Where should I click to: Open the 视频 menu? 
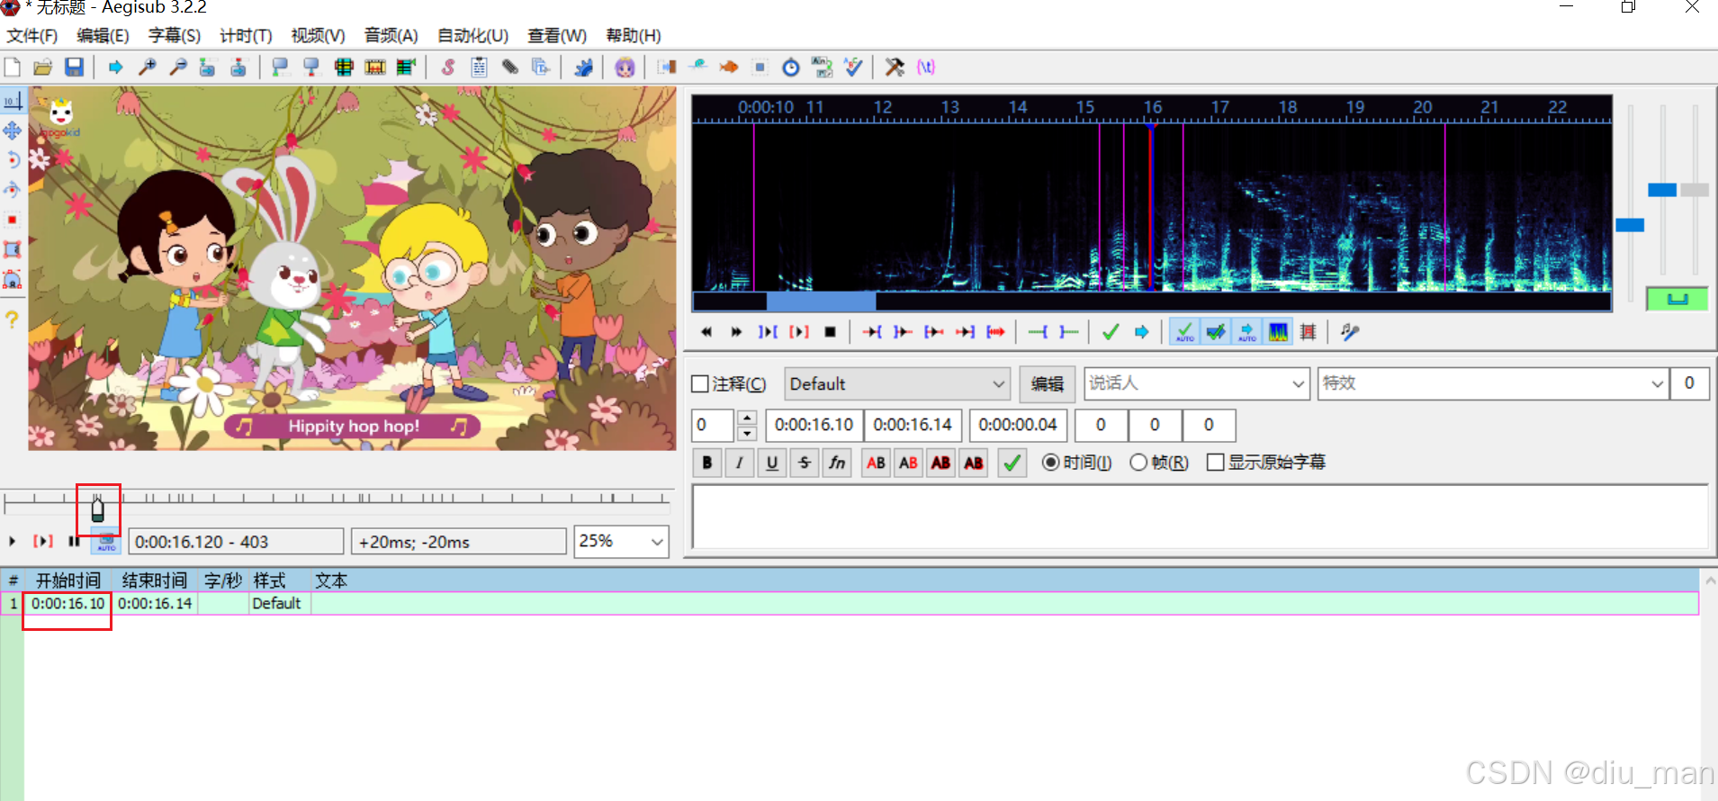(x=318, y=36)
